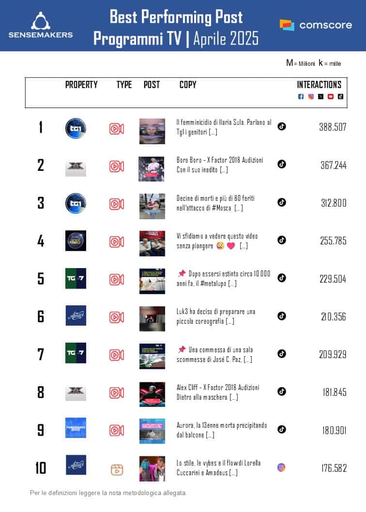366x512 pixels.
Task: Click the Sensemakers logo in the banner
Action: point(41,25)
